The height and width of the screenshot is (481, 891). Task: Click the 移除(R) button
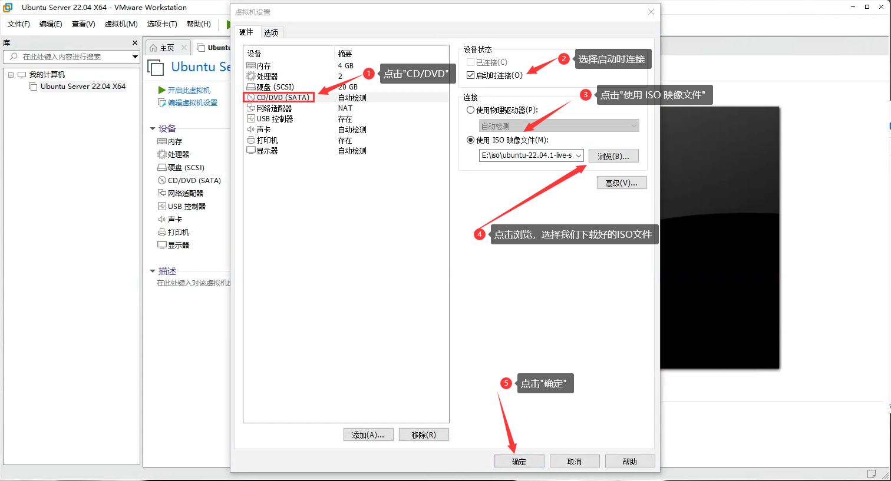[x=424, y=434]
